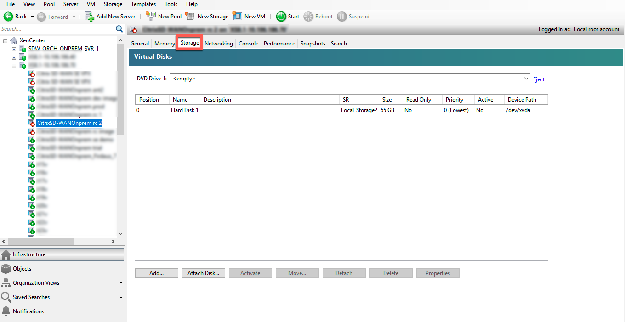The height and width of the screenshot is (322, 625).
Task: Switch to the General tab
Action: 140,44
